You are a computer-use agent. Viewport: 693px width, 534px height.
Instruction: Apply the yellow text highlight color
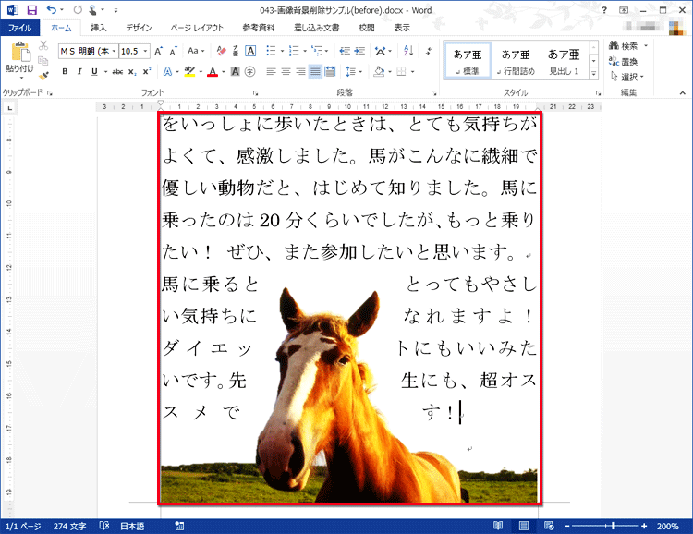tap(189, 72)
